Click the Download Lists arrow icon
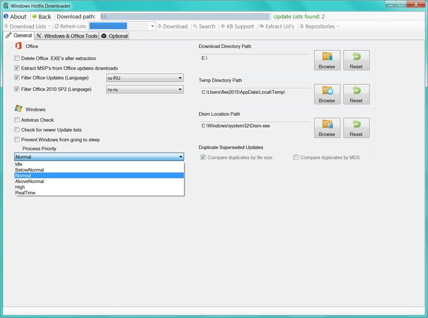The image size is (428, 318). click(6, 26)
